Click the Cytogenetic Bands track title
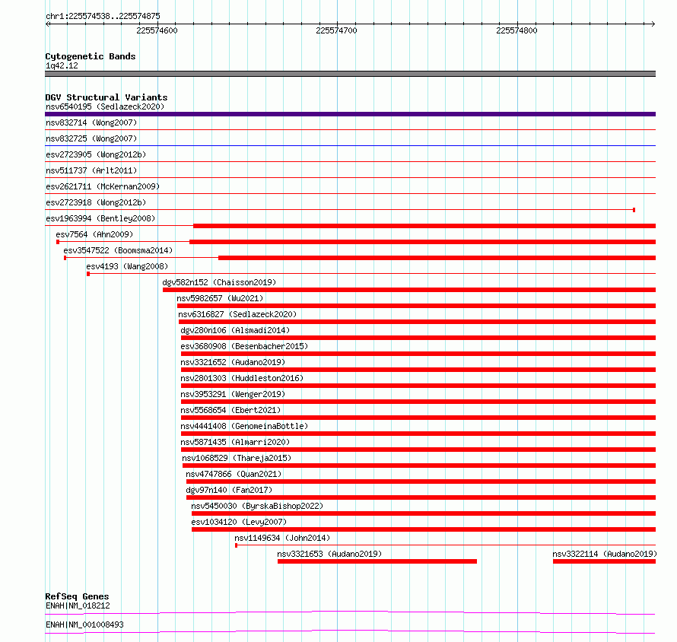Viewport: 677px width, 642px height. point(91,56)
